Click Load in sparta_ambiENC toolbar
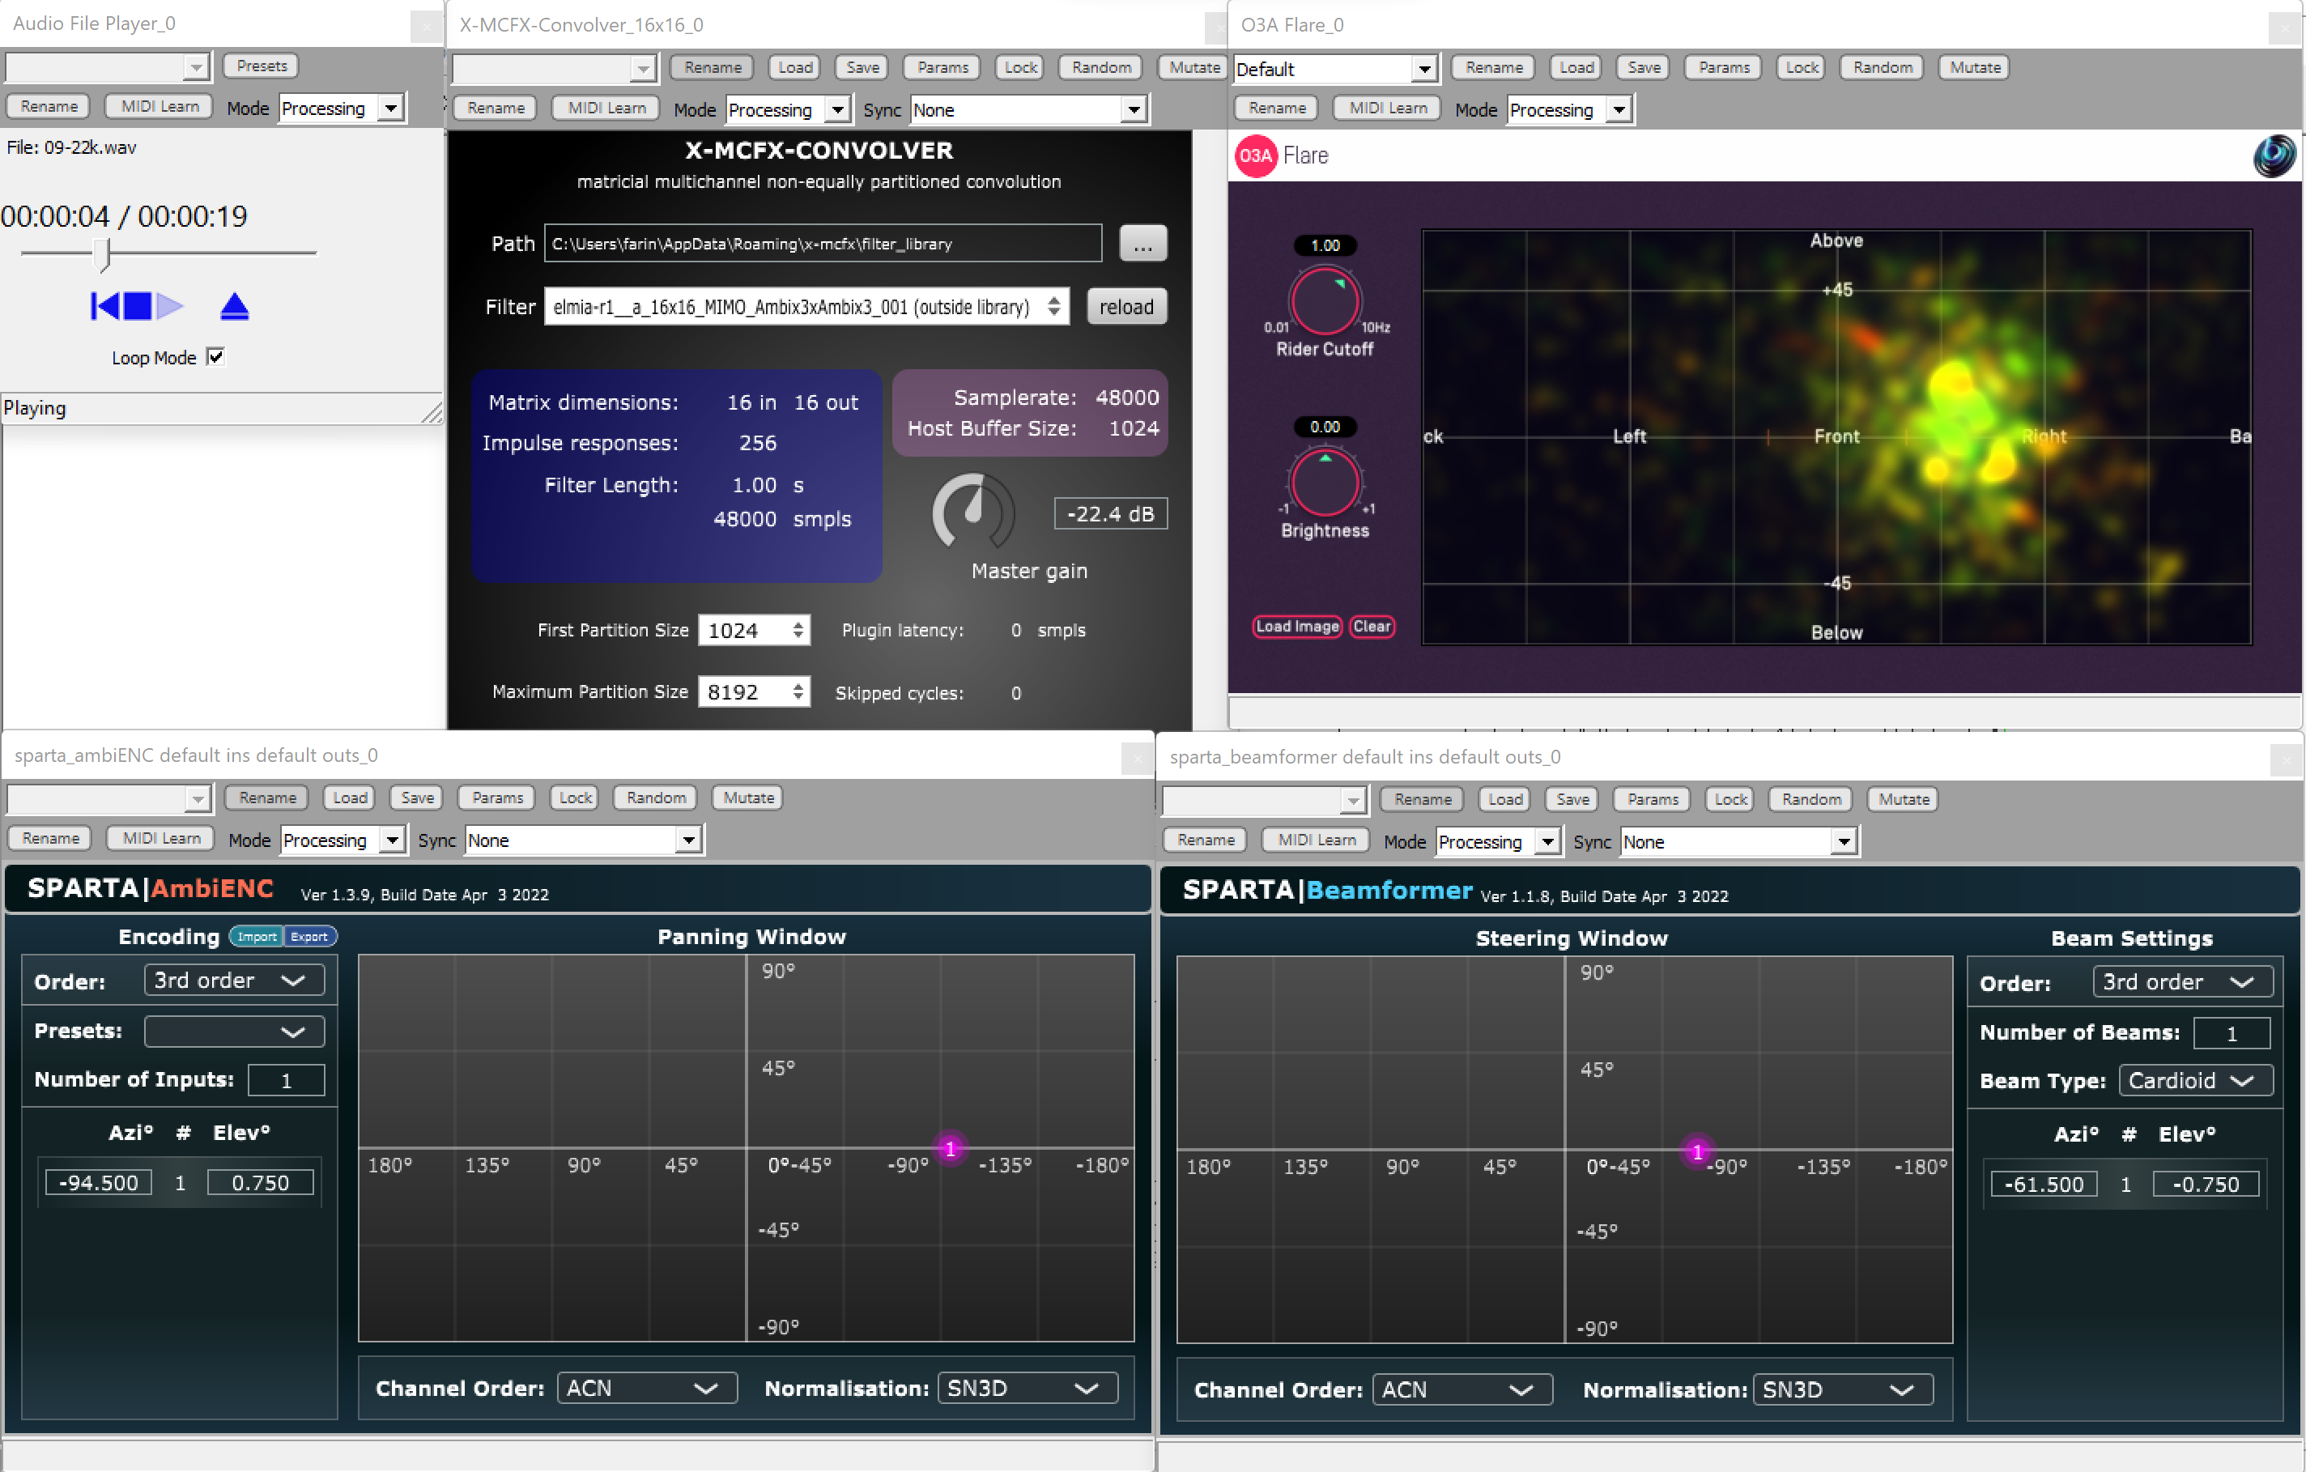The width and height of the screenshot is (2306, 1472). pos(350,798)
